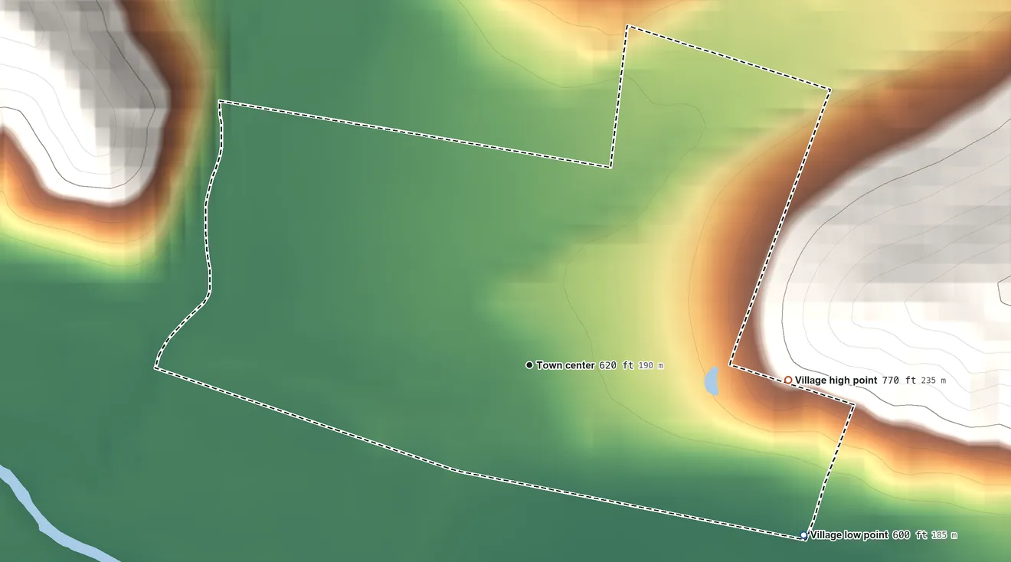Screen dimensions: 1011x562
Task: Click the "Village low point" label
Action: 849,535
